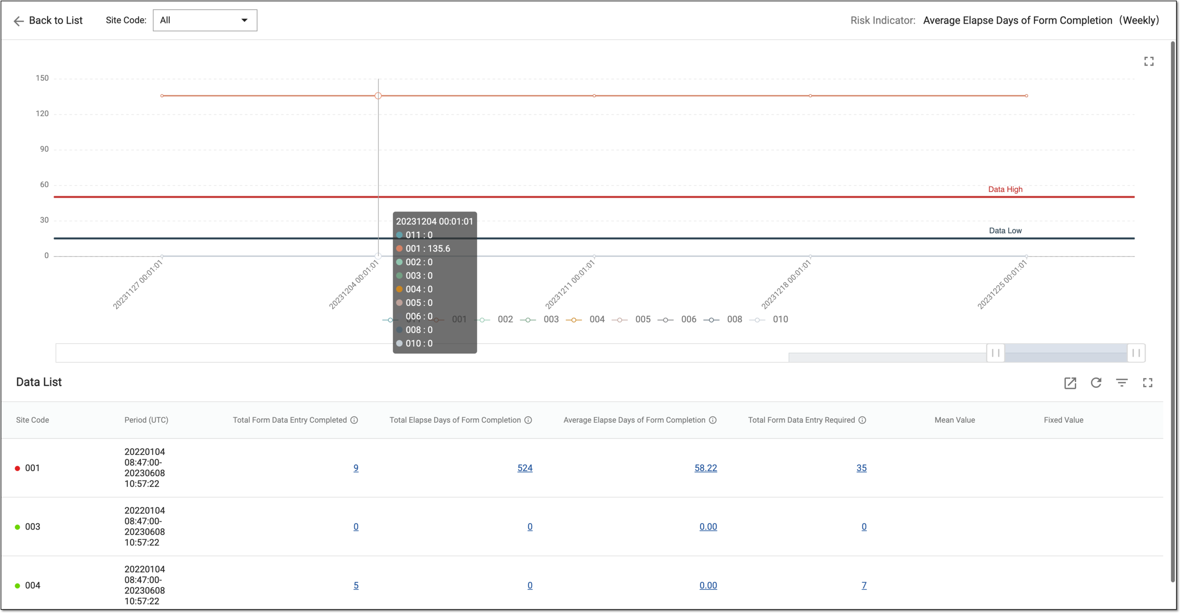Screen dimensions: 1180x613
Task: Toggle series 006 in chart legend
Action: click(677, 319)
